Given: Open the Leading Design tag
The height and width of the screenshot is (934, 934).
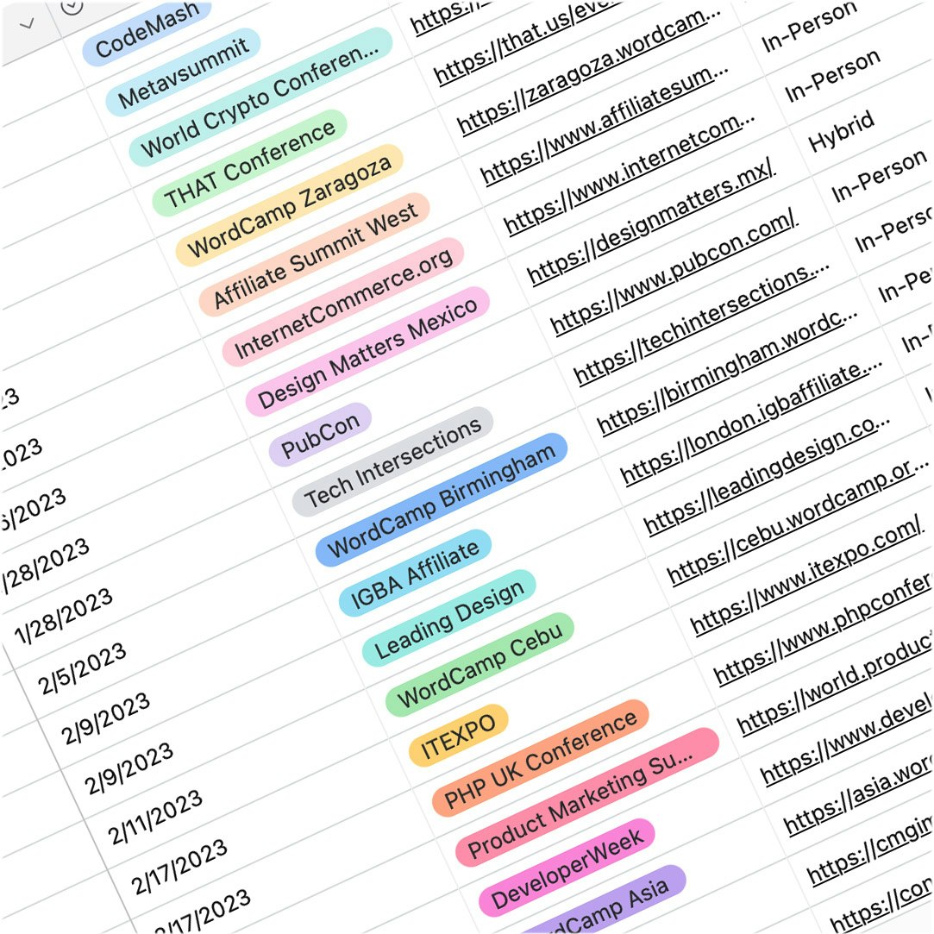Looking at the screenshot, I should point(449,618).
